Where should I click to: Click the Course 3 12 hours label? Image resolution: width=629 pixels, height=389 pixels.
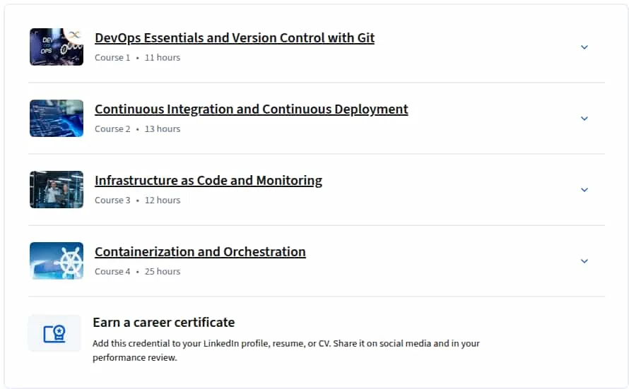coord(138,201)
